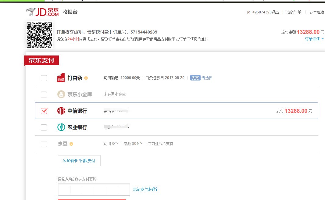Click the 24小时 red text

click(x=73, y=39)
